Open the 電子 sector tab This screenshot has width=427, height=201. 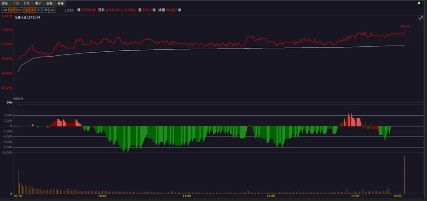pos(38,3)
